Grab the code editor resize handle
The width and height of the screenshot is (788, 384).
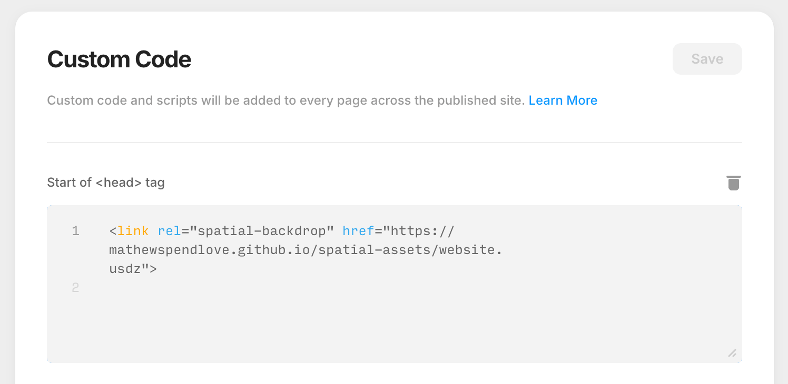point(732,353)
